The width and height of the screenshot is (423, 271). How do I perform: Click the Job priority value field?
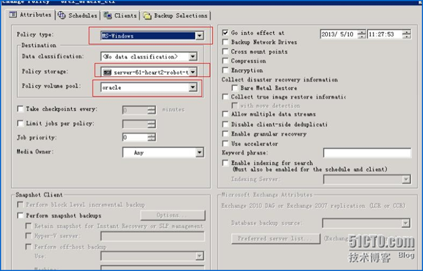coord(135,137)
